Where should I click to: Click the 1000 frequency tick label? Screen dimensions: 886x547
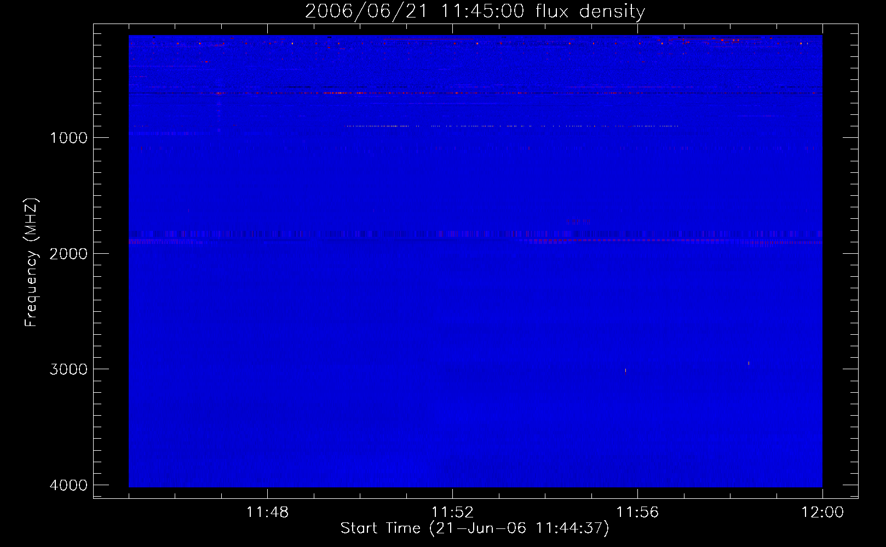tap(69, 138)
